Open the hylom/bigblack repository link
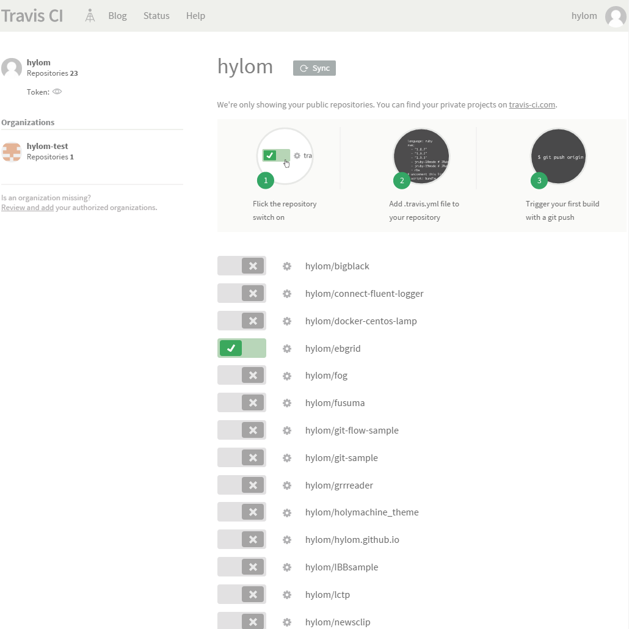The image size is (629, 629). tap(337, 266)
